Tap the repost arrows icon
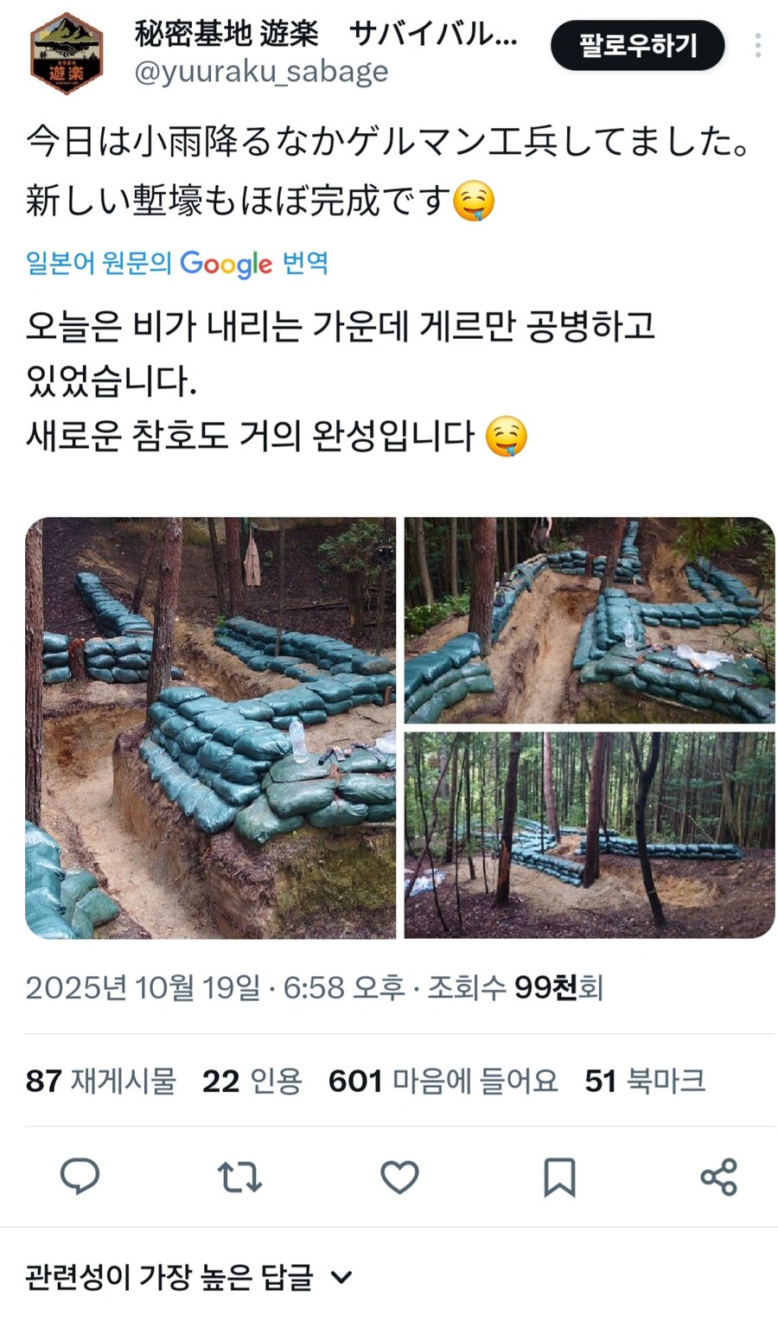Viewport: 778px width, 1341px height. coord(239,1177)
